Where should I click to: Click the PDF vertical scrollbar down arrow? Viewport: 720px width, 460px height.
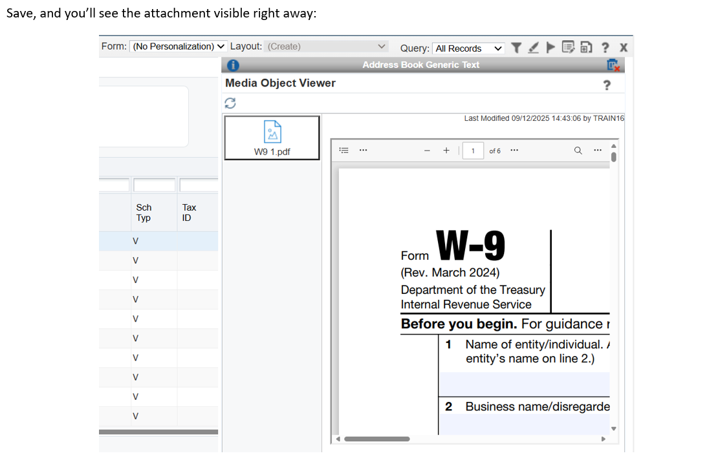pos(613,428)
